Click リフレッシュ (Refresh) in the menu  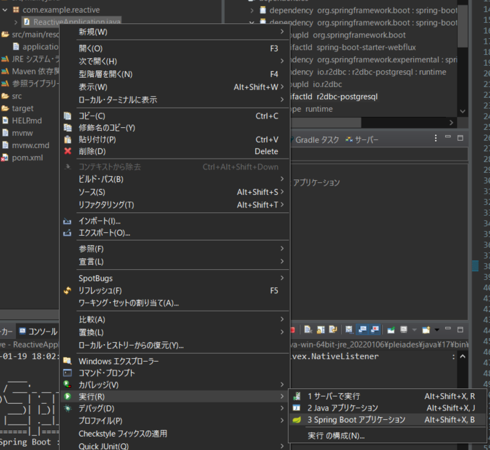[x=174, y=291]
